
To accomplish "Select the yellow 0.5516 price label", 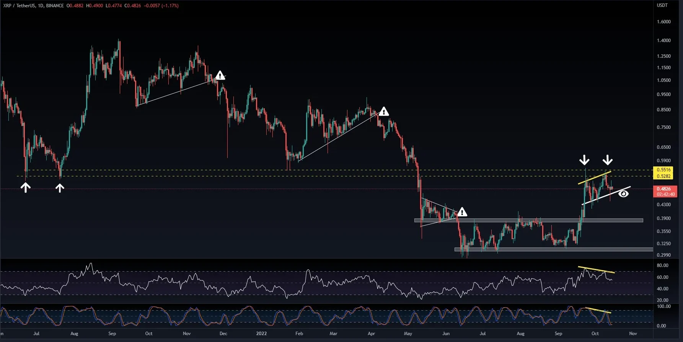I will pyautogui.click(x=663, y=170).
